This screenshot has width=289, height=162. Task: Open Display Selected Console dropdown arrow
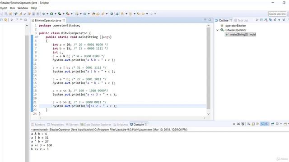pos(281,124)
